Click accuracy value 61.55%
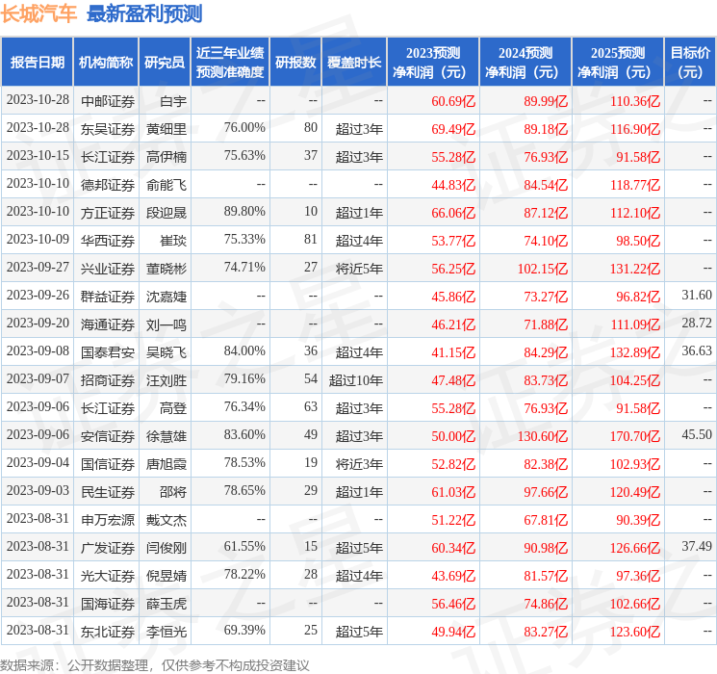Viewport: 717px width, 674px height. coord(244,546)
